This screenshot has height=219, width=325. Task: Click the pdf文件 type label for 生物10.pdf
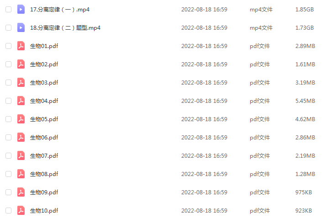260,210
